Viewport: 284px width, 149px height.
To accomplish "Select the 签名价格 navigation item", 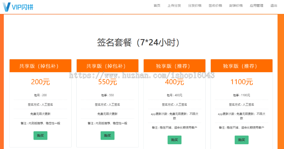I will [x=215, y=6].
